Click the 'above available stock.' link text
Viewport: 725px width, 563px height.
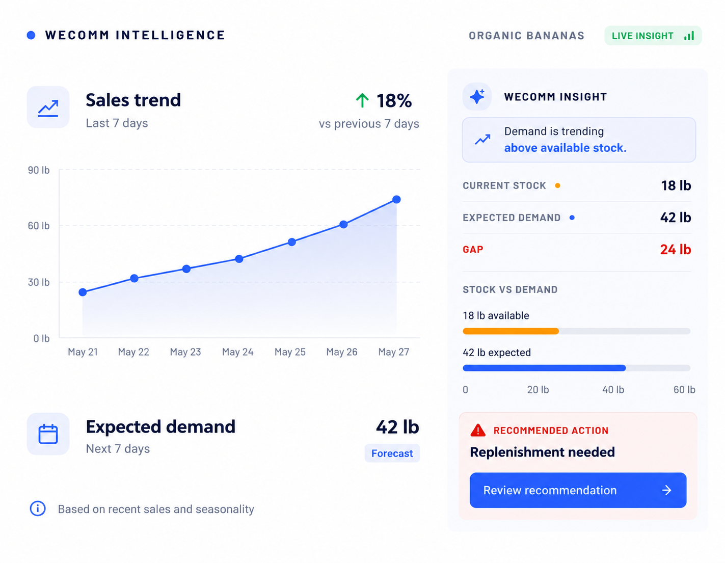(x=565, y=148)
